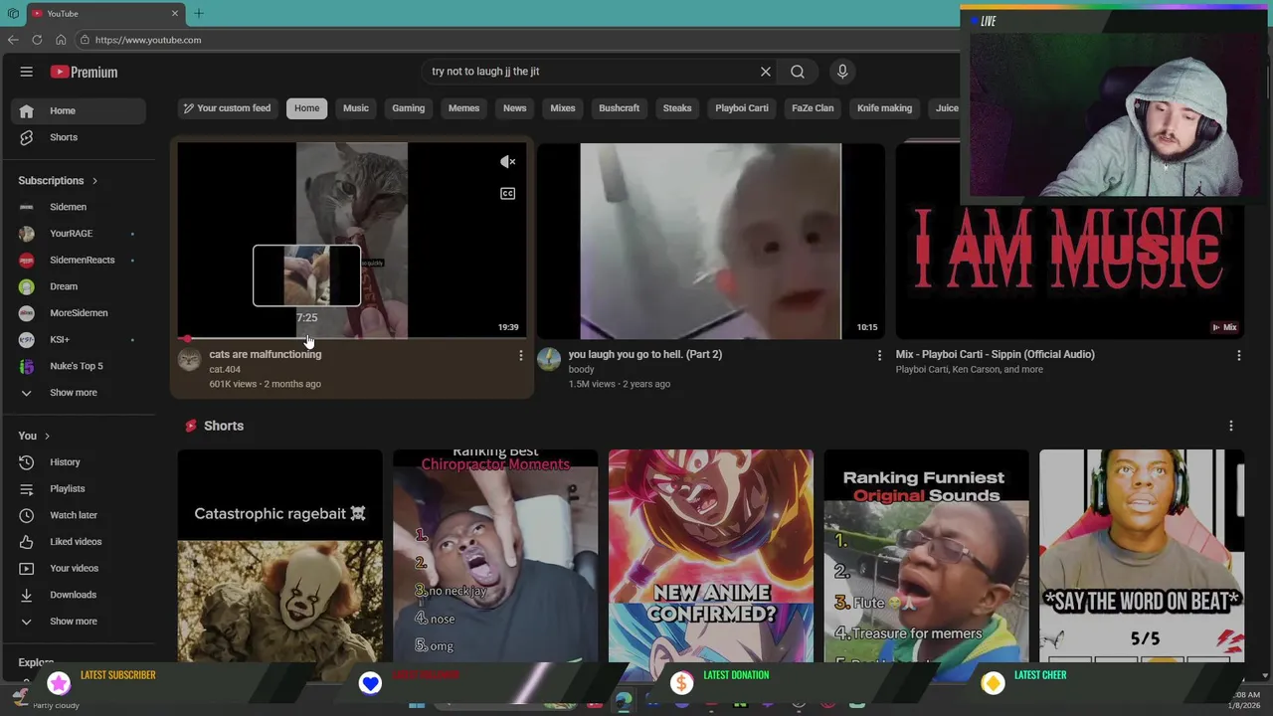This screenshot has height=716, width=1273.
Task: Open Your videos
Action: (x=79, y=568)
